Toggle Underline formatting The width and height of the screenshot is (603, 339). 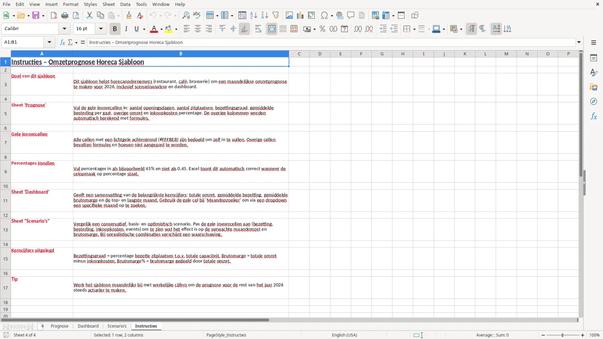click(137, 29)
